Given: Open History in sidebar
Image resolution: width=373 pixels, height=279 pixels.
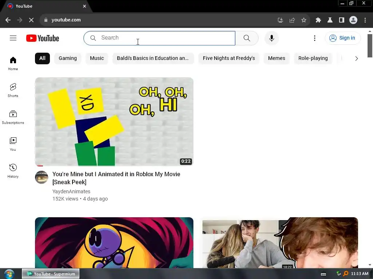Looking at the screenshot, I should point(13,171).
